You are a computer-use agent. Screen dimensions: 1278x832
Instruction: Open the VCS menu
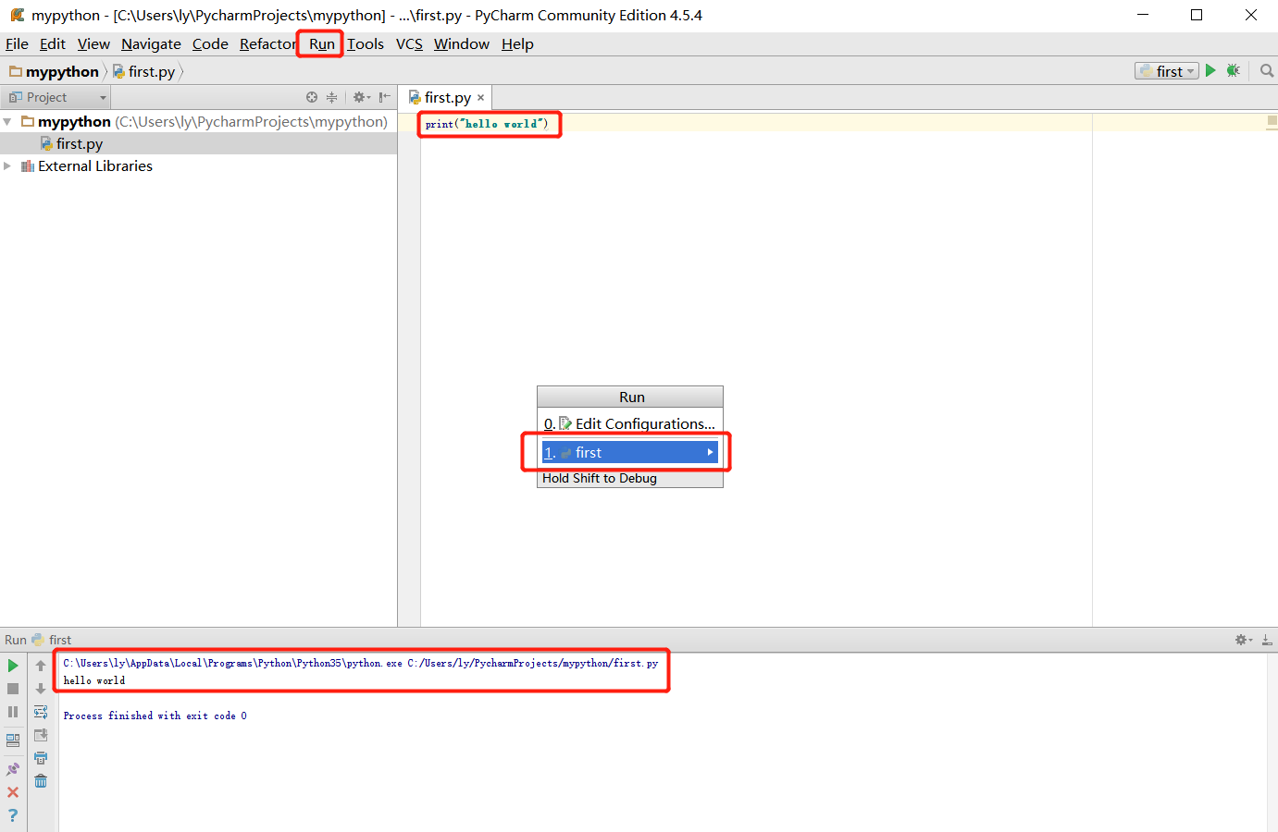[409, 44]
